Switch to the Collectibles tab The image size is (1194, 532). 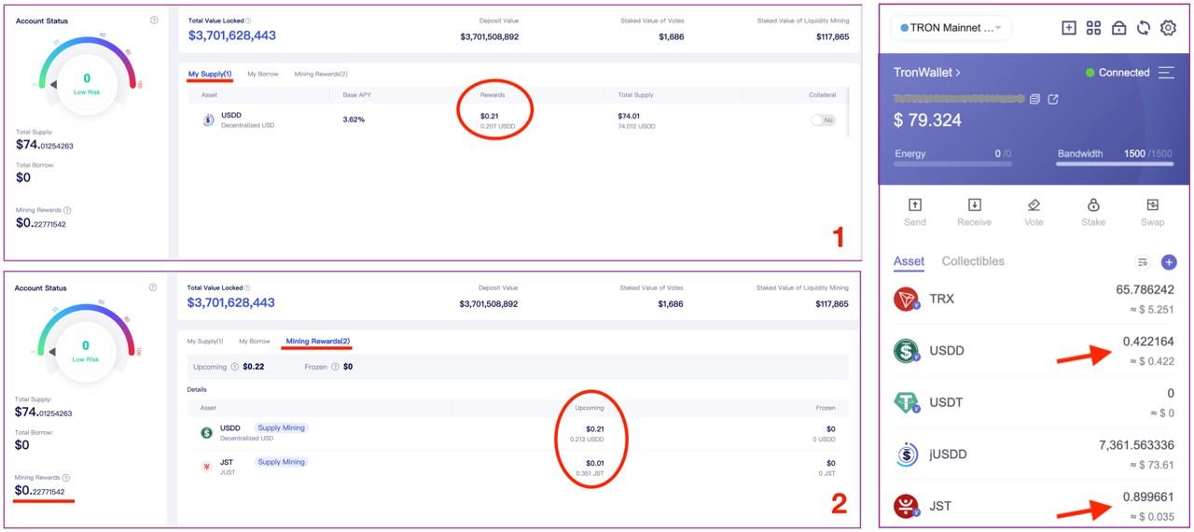pos(973,261)
